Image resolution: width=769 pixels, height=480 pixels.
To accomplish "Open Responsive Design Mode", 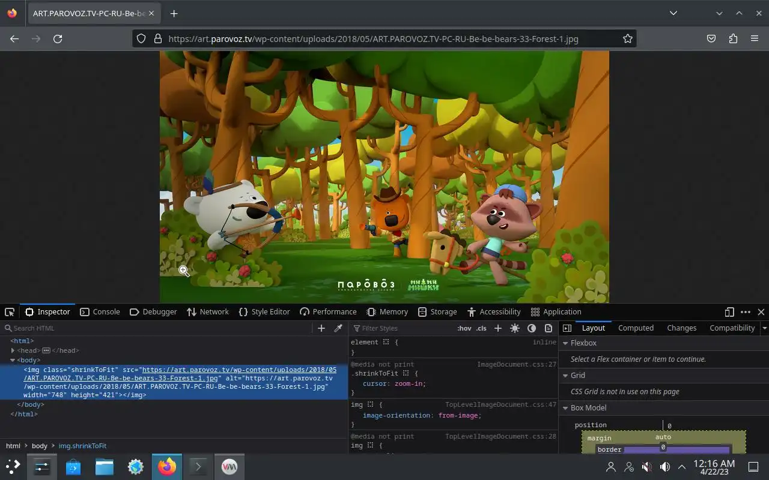I will (729, 312).
